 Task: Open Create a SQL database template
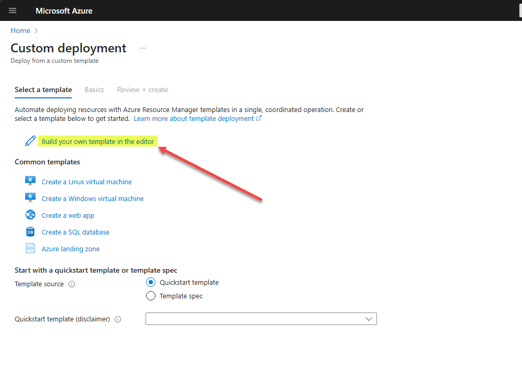[75, 232]
